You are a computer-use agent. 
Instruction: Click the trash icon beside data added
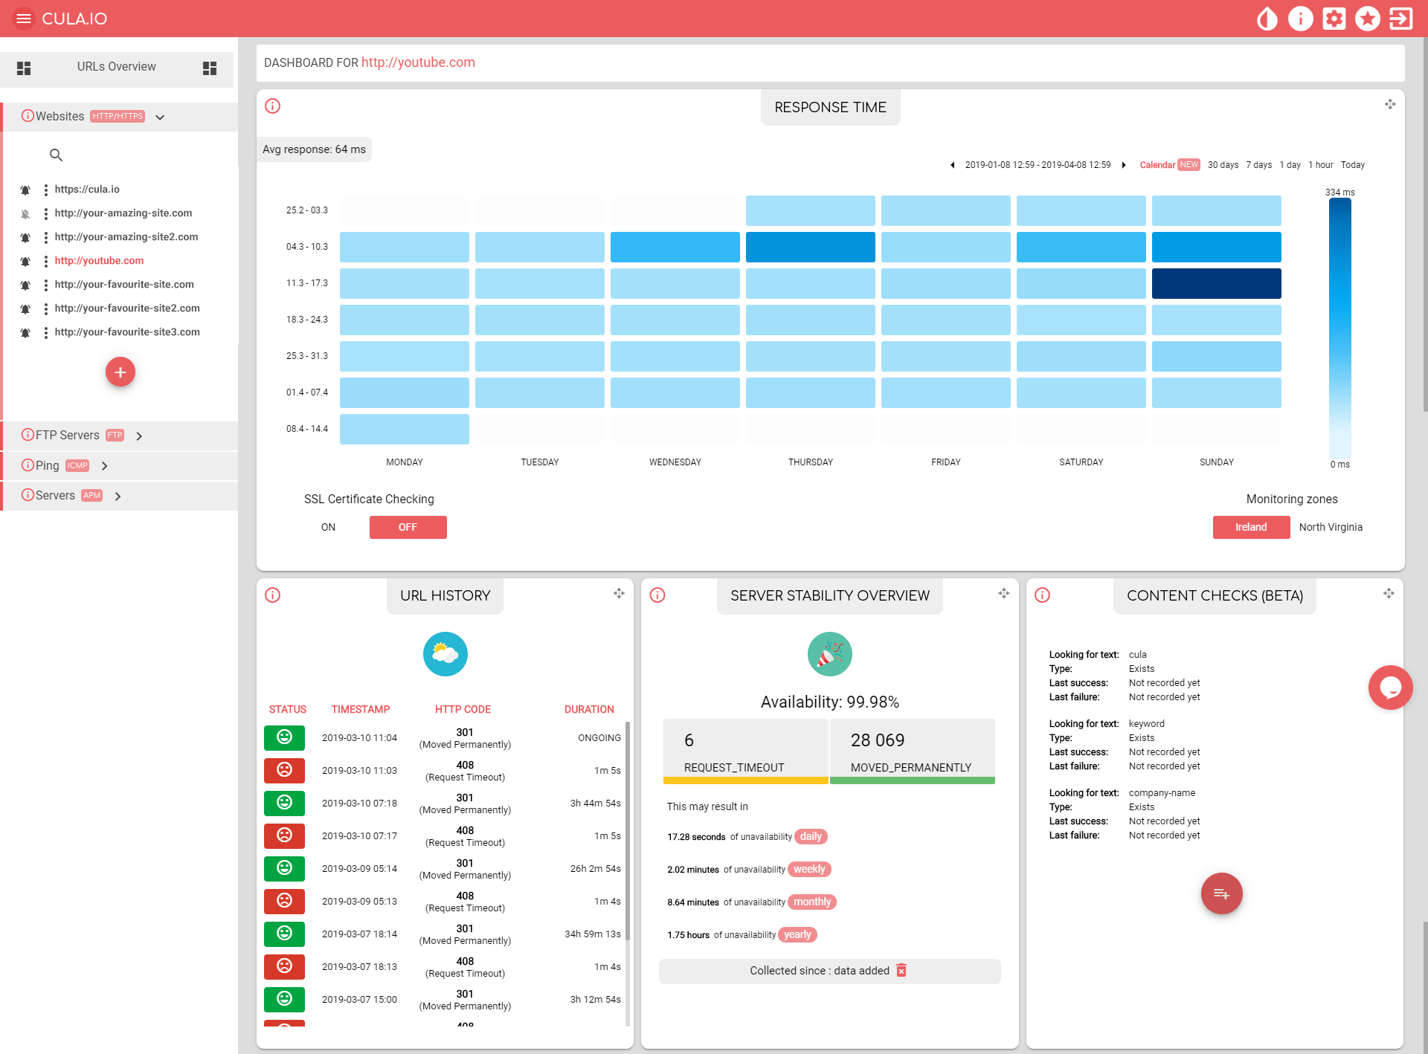(901, 970)
